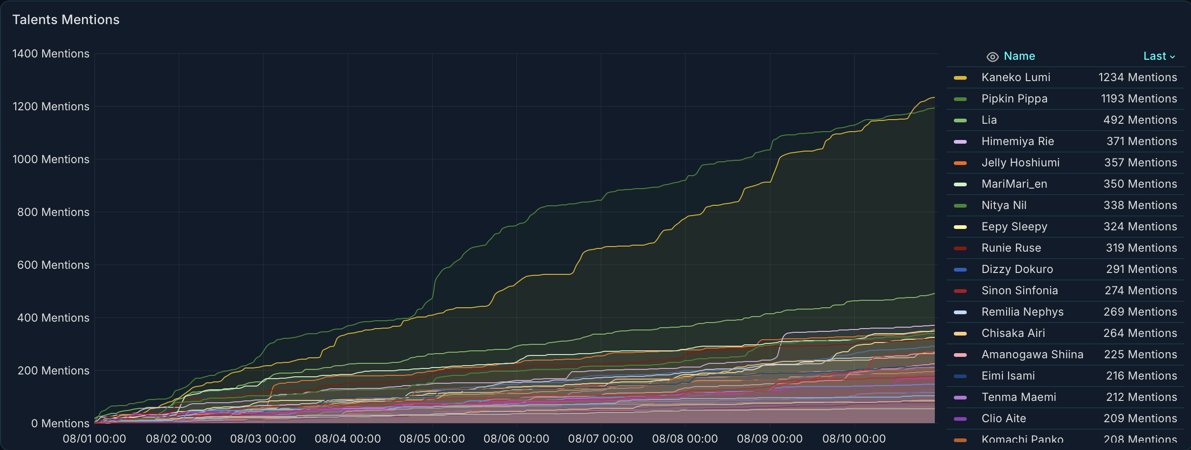The width and height of the screenshot is (1191, 450).
Task: Sort the legend by the Name column
Action: tap(1019, 56)
